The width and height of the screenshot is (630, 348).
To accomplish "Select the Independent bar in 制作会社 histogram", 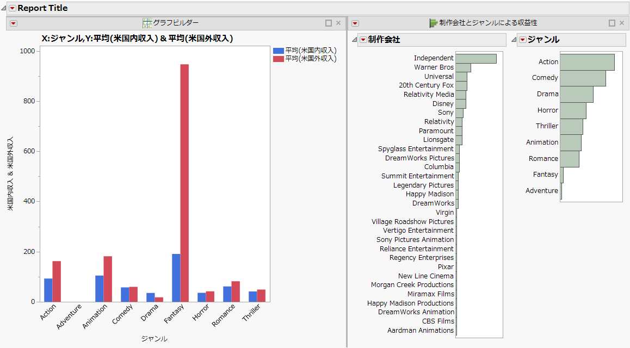I will [x=476, y=59].
